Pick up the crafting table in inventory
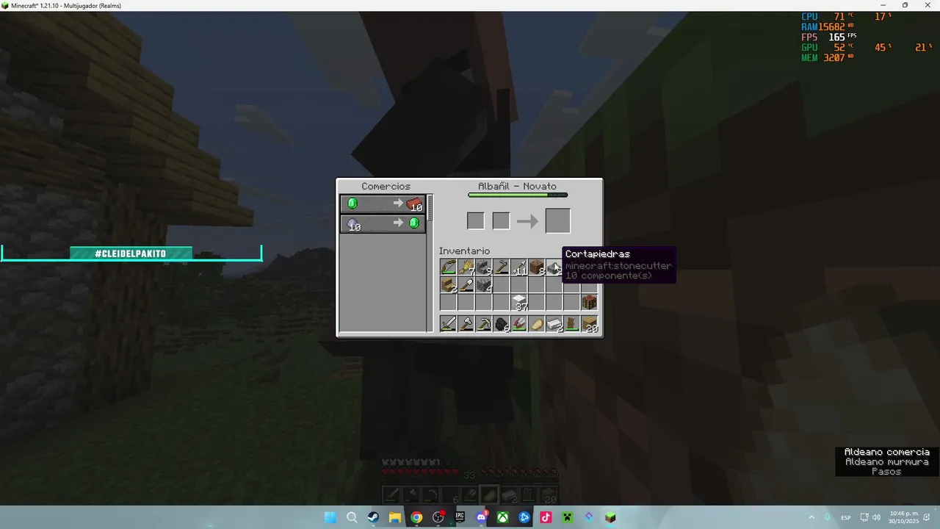940x529 pixels. [x=589, y=303]
